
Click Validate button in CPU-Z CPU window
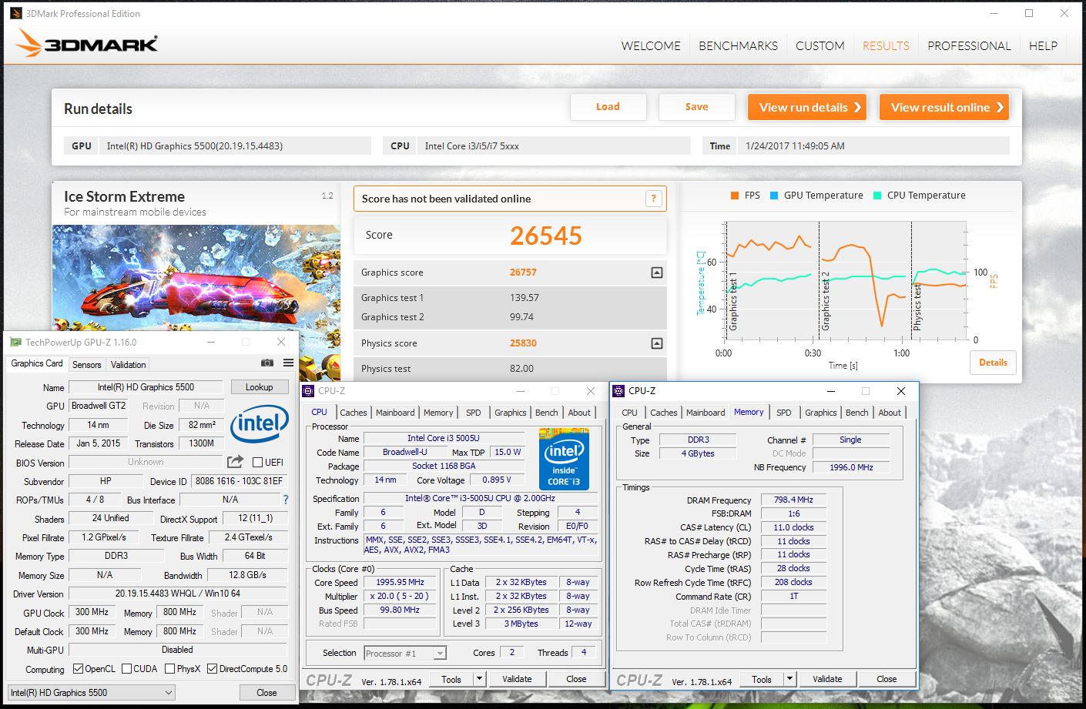coord(517,679)
